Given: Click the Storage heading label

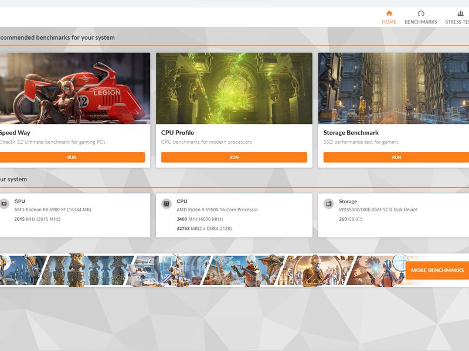Looking at the screenshot, I should [x=348, y=201].
